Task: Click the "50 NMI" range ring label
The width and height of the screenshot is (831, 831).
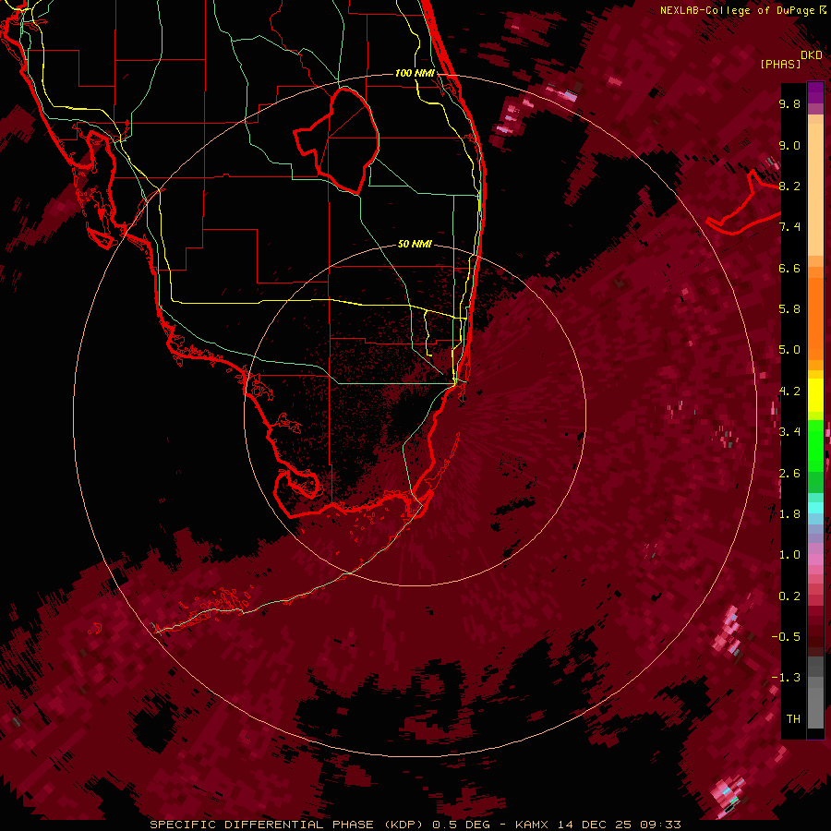Action: [x=415, y=244]
